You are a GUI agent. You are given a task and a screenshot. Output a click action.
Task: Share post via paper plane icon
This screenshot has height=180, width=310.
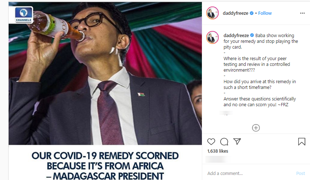pyautogui.click(x=237, y=141)
